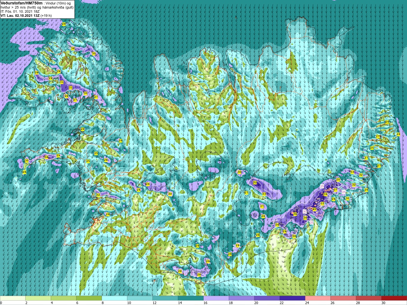407x305 pixels.
Task: Click the legend scale tick label 20
Action: point(256,303)
